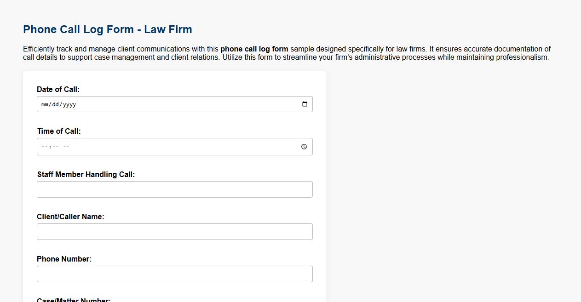Select the month segment in the date input

click(44, 104)
